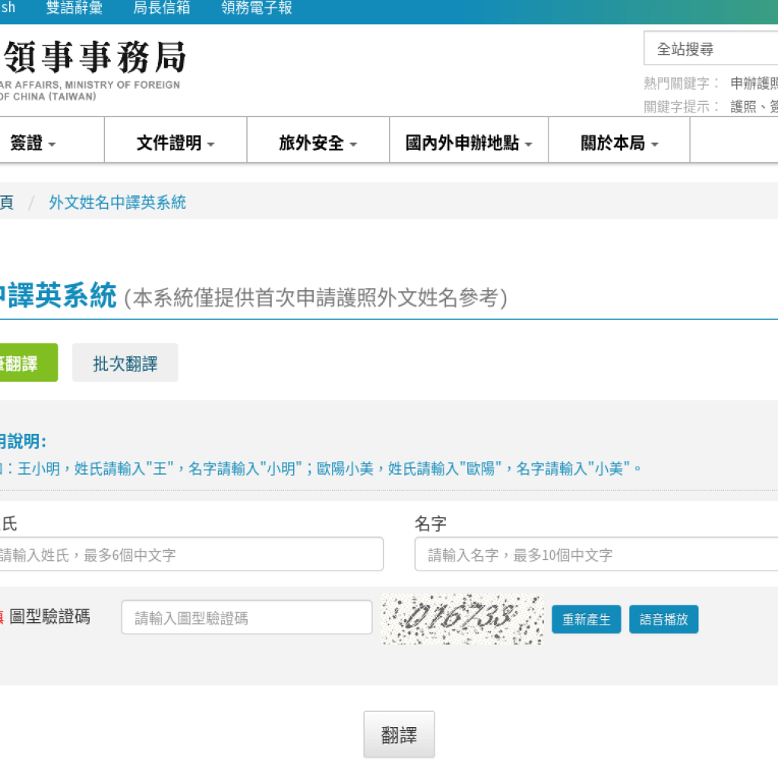Switch to the 批次翻譯 tab
This screenshot has height=778, width=778.
coord(125,362)
